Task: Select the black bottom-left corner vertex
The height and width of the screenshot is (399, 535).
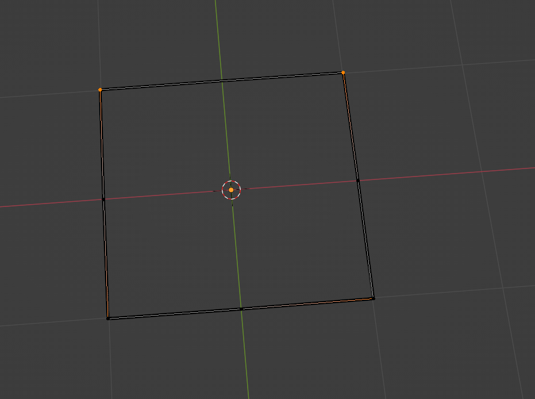Action: 108,319
